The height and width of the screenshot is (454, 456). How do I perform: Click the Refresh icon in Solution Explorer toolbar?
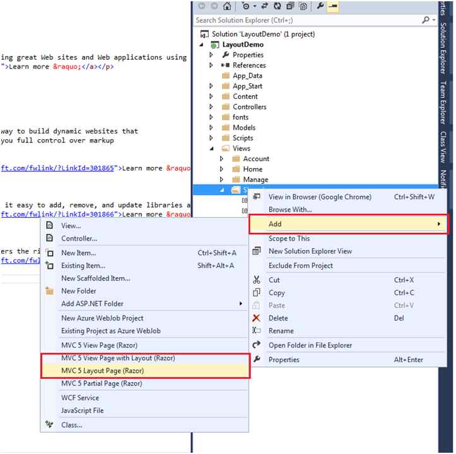pos(278,6)
